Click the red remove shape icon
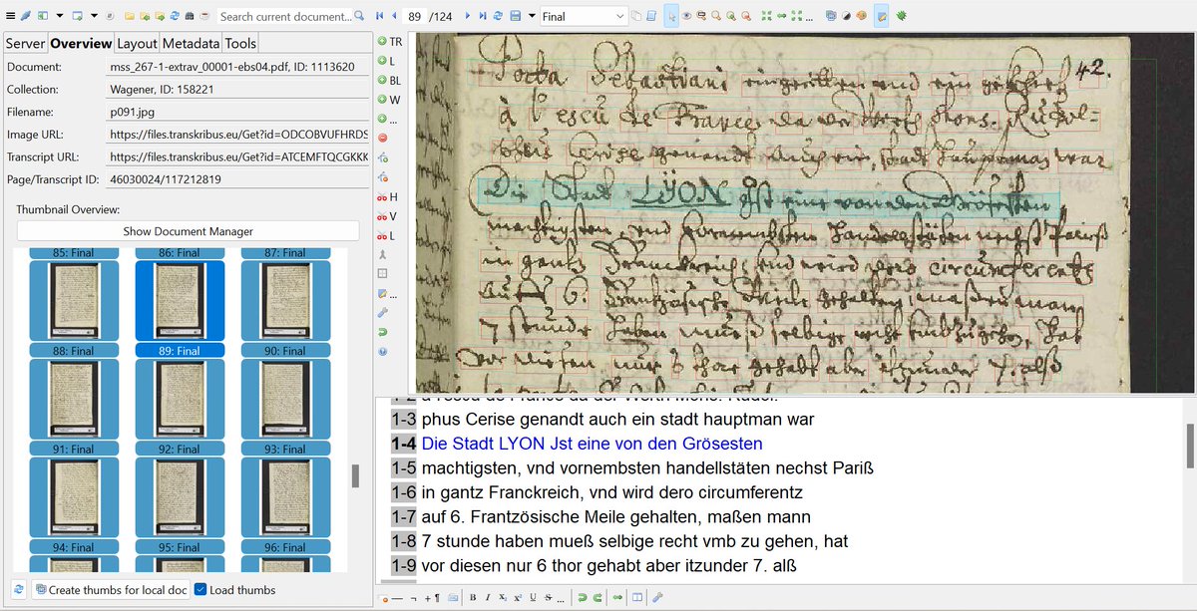This screenshot has height=611, width=1197. click(383, 137)
